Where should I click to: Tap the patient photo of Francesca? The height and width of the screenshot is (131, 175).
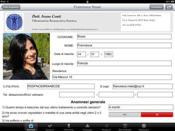click(26, 56)
